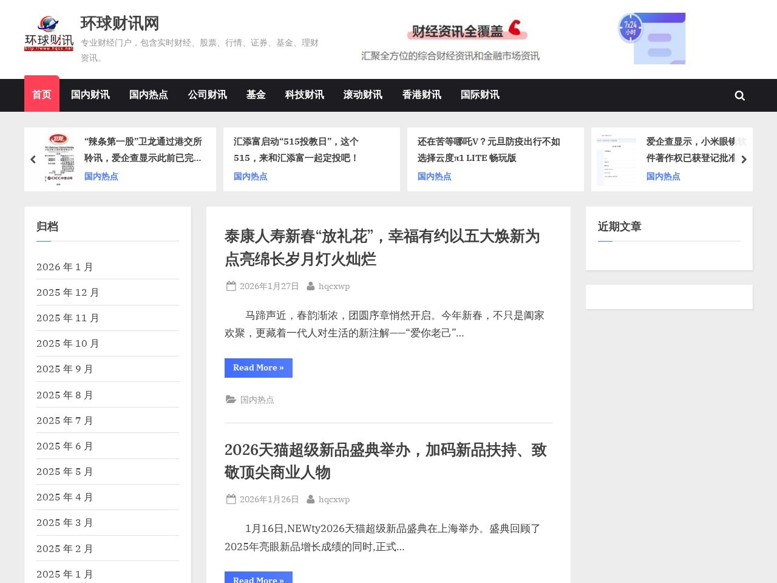Select 基金 menu item

(x=256, y=95)
